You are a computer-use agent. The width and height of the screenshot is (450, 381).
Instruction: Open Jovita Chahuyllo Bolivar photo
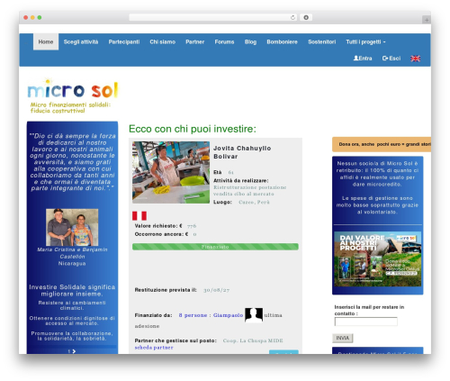pos(171,172)
